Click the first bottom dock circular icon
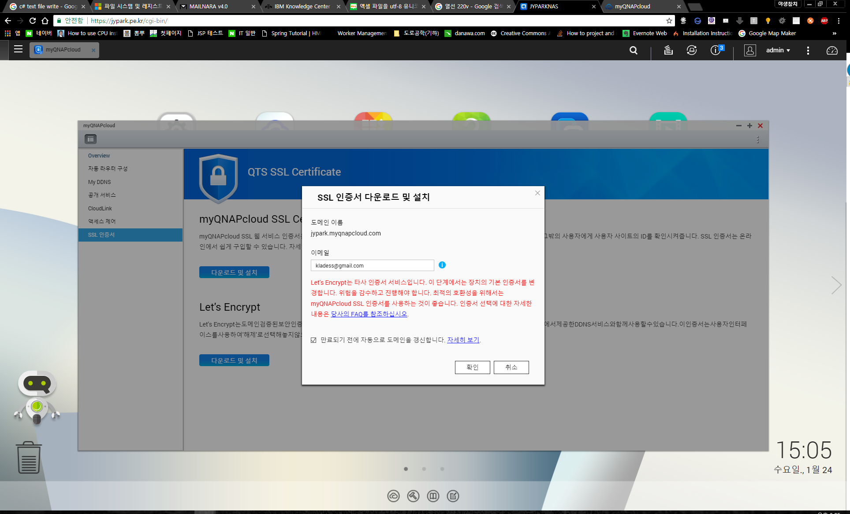The width and height of the screenshot is (850, 514). click(x=393, y=496)
